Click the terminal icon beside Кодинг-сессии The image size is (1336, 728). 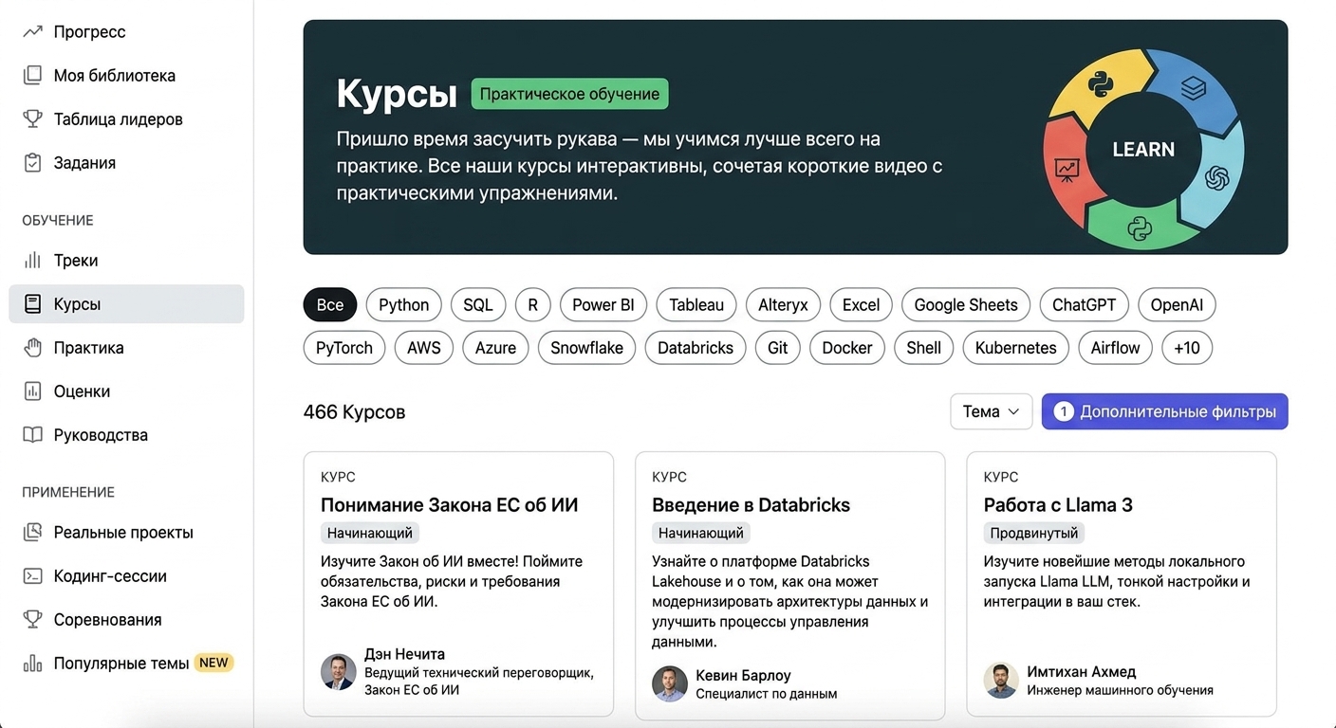(x=32, y=575)
